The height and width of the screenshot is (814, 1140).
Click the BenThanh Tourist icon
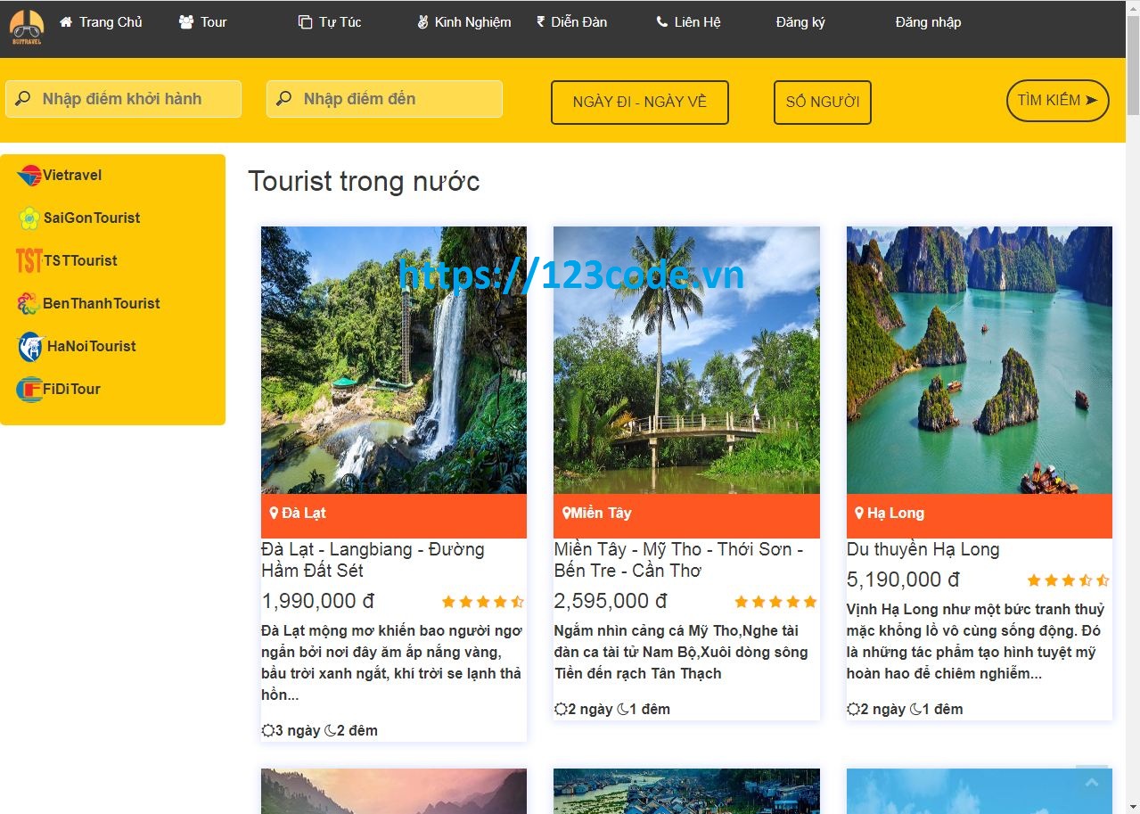click(27, 303)
